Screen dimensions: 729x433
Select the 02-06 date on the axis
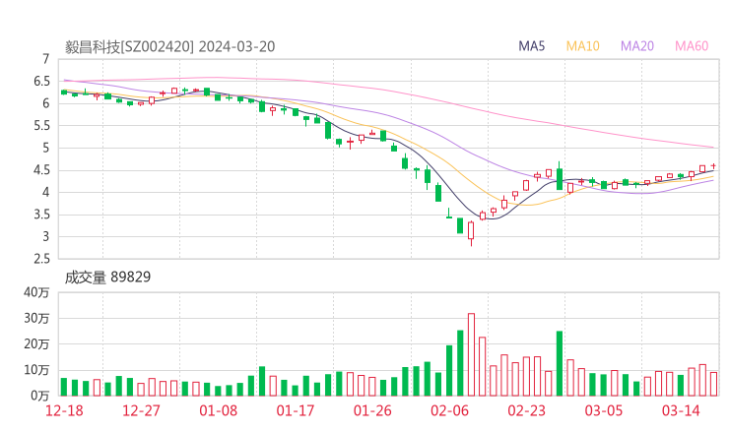[x=450, y=410]
